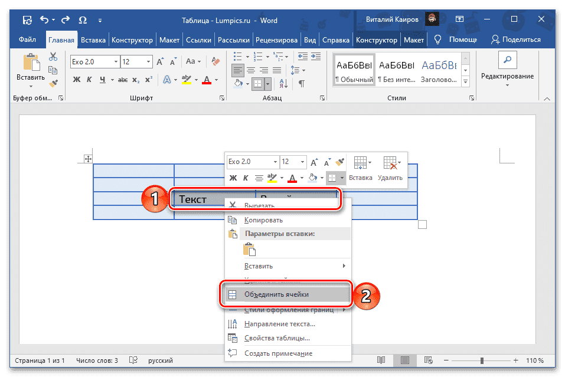Apply strikethrough formatting icon

(x=123, y=79)
